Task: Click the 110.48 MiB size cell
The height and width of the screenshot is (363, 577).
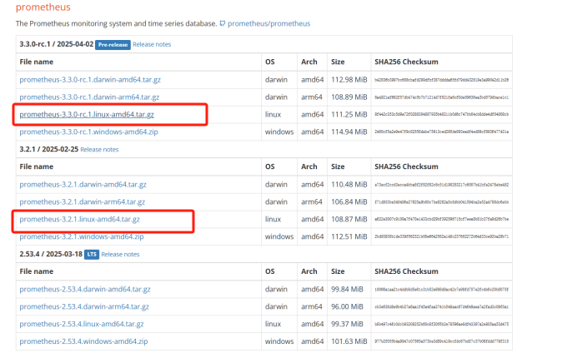Action: pos(349,185)
